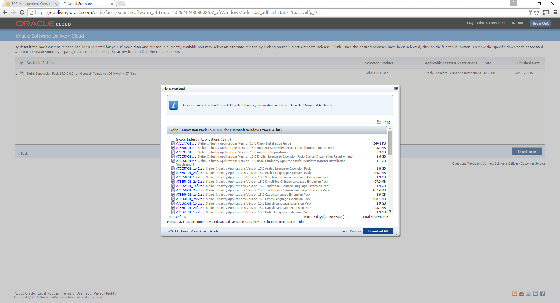Image resolution: width=560 pixels, height=303 pixels.
Task: Open the Legal Notices footer link
Action: [x=48, y=293]
